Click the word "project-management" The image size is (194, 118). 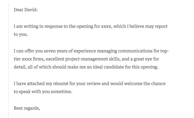(87, 59)
